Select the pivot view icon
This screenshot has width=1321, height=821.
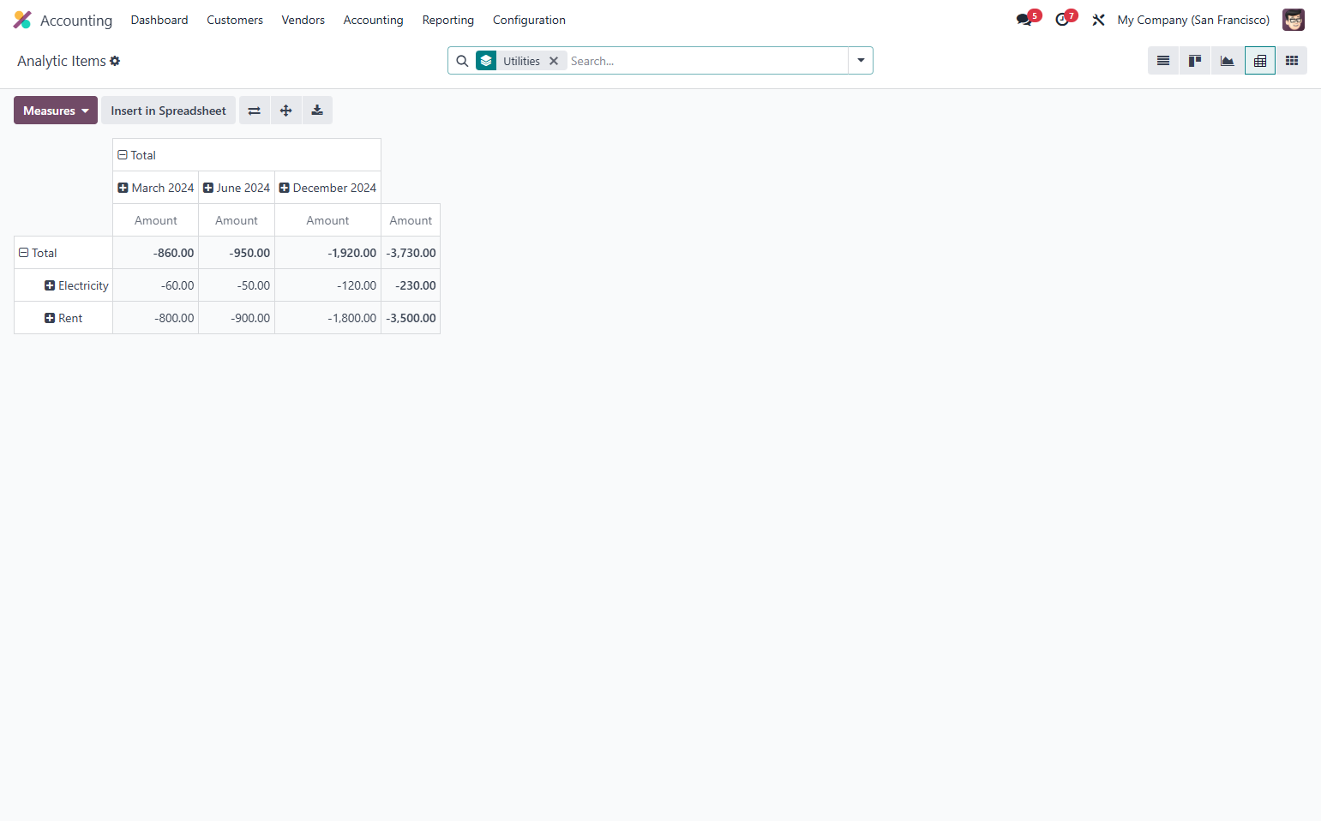coord(1260,61)
